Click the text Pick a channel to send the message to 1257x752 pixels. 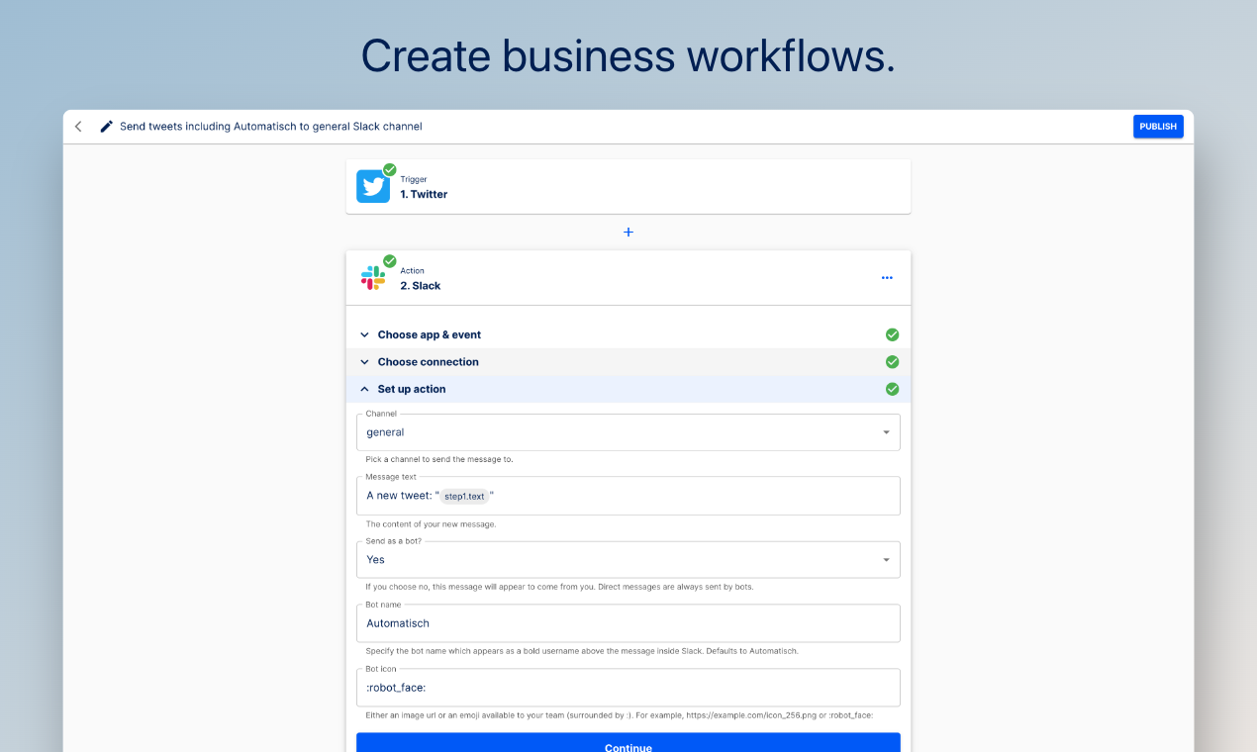click(x=439, y=459)
